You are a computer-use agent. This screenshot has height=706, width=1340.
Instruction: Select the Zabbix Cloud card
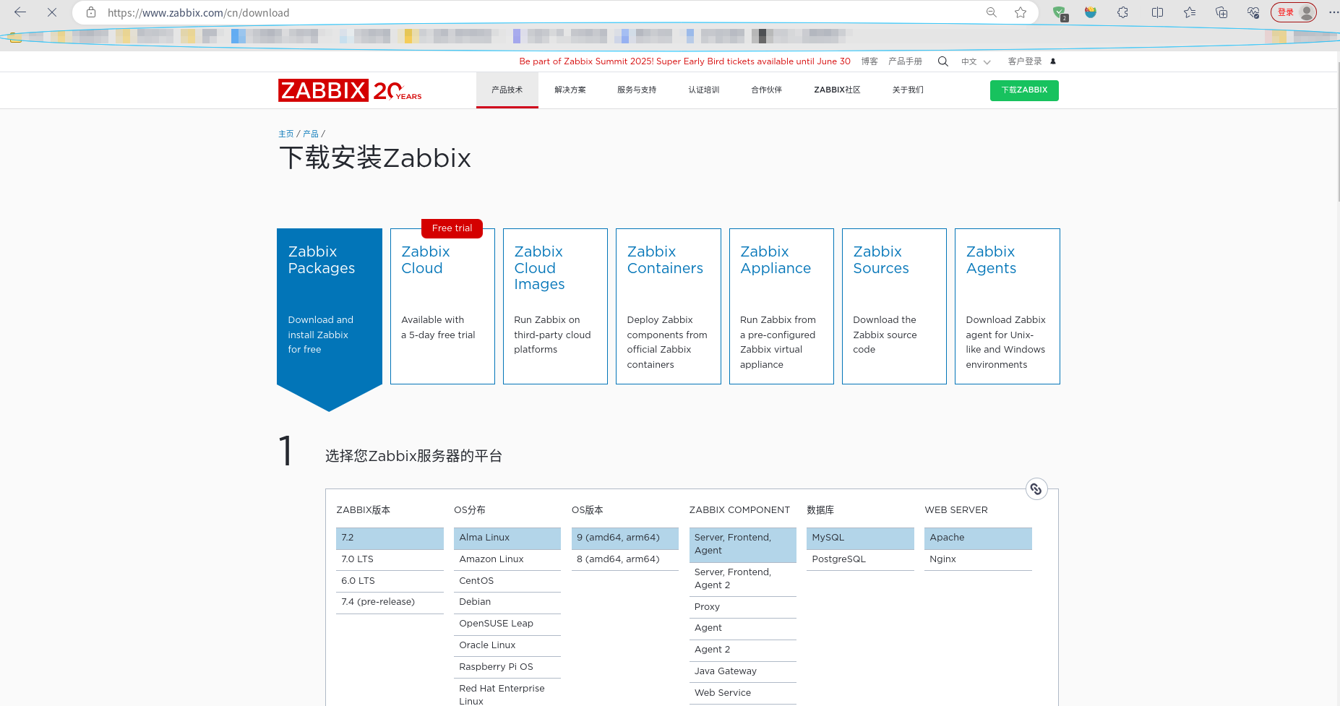click(x=442, y=306)
